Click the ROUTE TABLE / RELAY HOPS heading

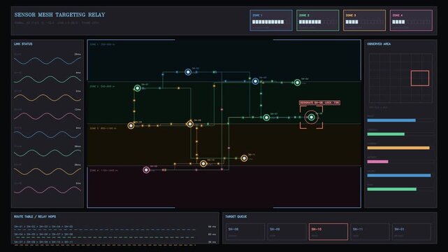35,216
